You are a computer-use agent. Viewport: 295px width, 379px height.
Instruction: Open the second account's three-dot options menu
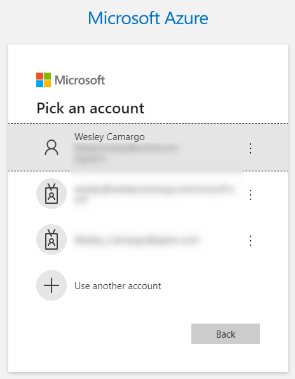[x=250, y=194]
